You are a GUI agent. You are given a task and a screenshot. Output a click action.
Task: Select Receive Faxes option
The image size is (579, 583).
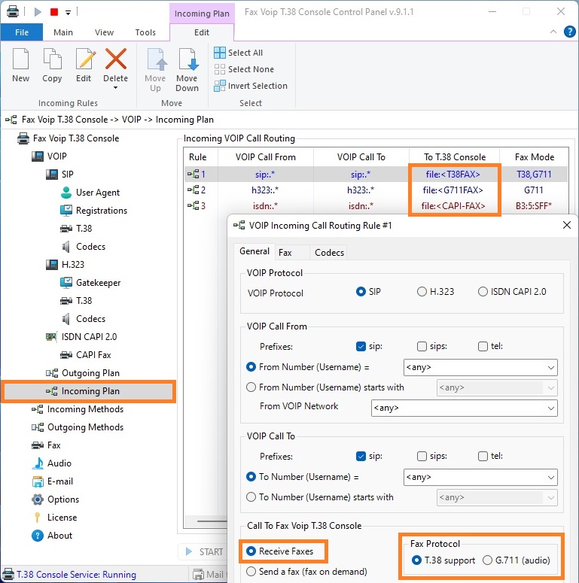tap(251, 551)
